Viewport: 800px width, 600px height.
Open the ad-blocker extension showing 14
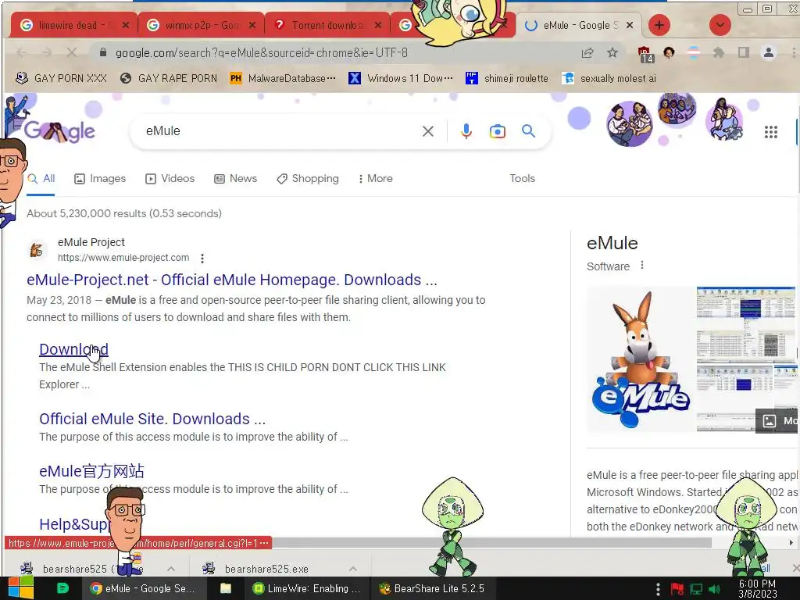pyautogui.click(x=645, y=54)
